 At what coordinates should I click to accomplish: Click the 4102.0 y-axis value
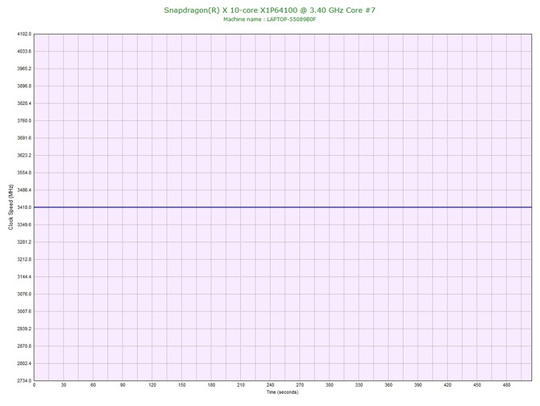point(24,34)
